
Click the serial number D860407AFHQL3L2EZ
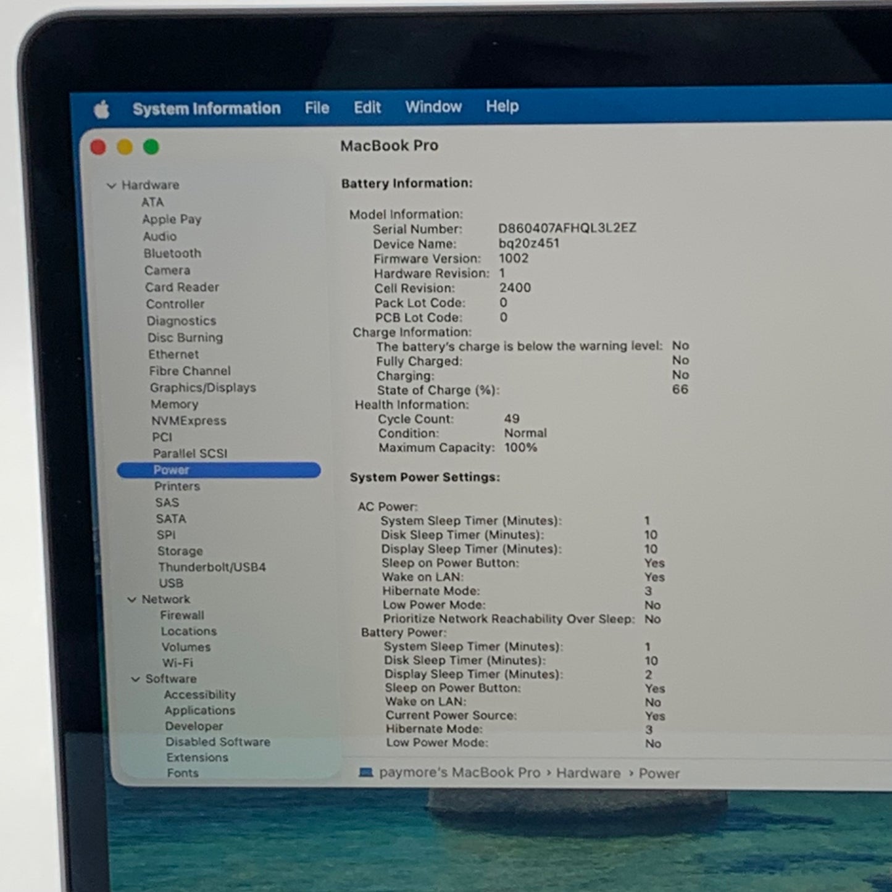[x=567, y=228]
